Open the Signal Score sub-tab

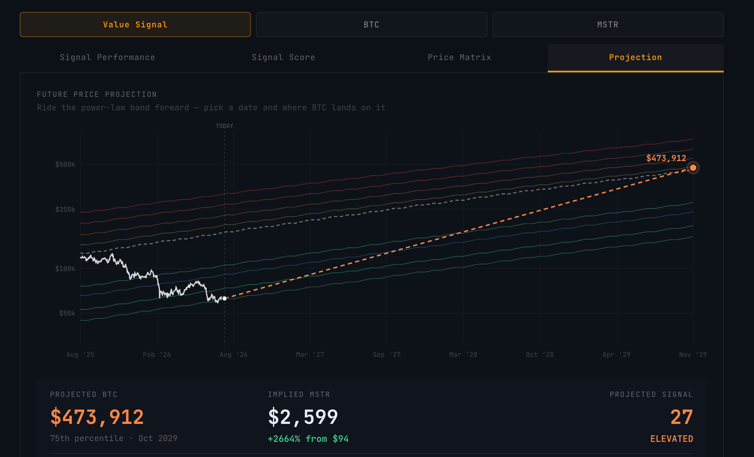pyautogui.click(x=284, y=58)
